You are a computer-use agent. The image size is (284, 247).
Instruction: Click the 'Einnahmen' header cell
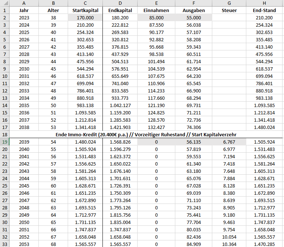[x=156, y=11]
